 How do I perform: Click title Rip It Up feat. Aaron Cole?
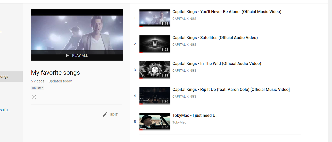click(231, 90)
